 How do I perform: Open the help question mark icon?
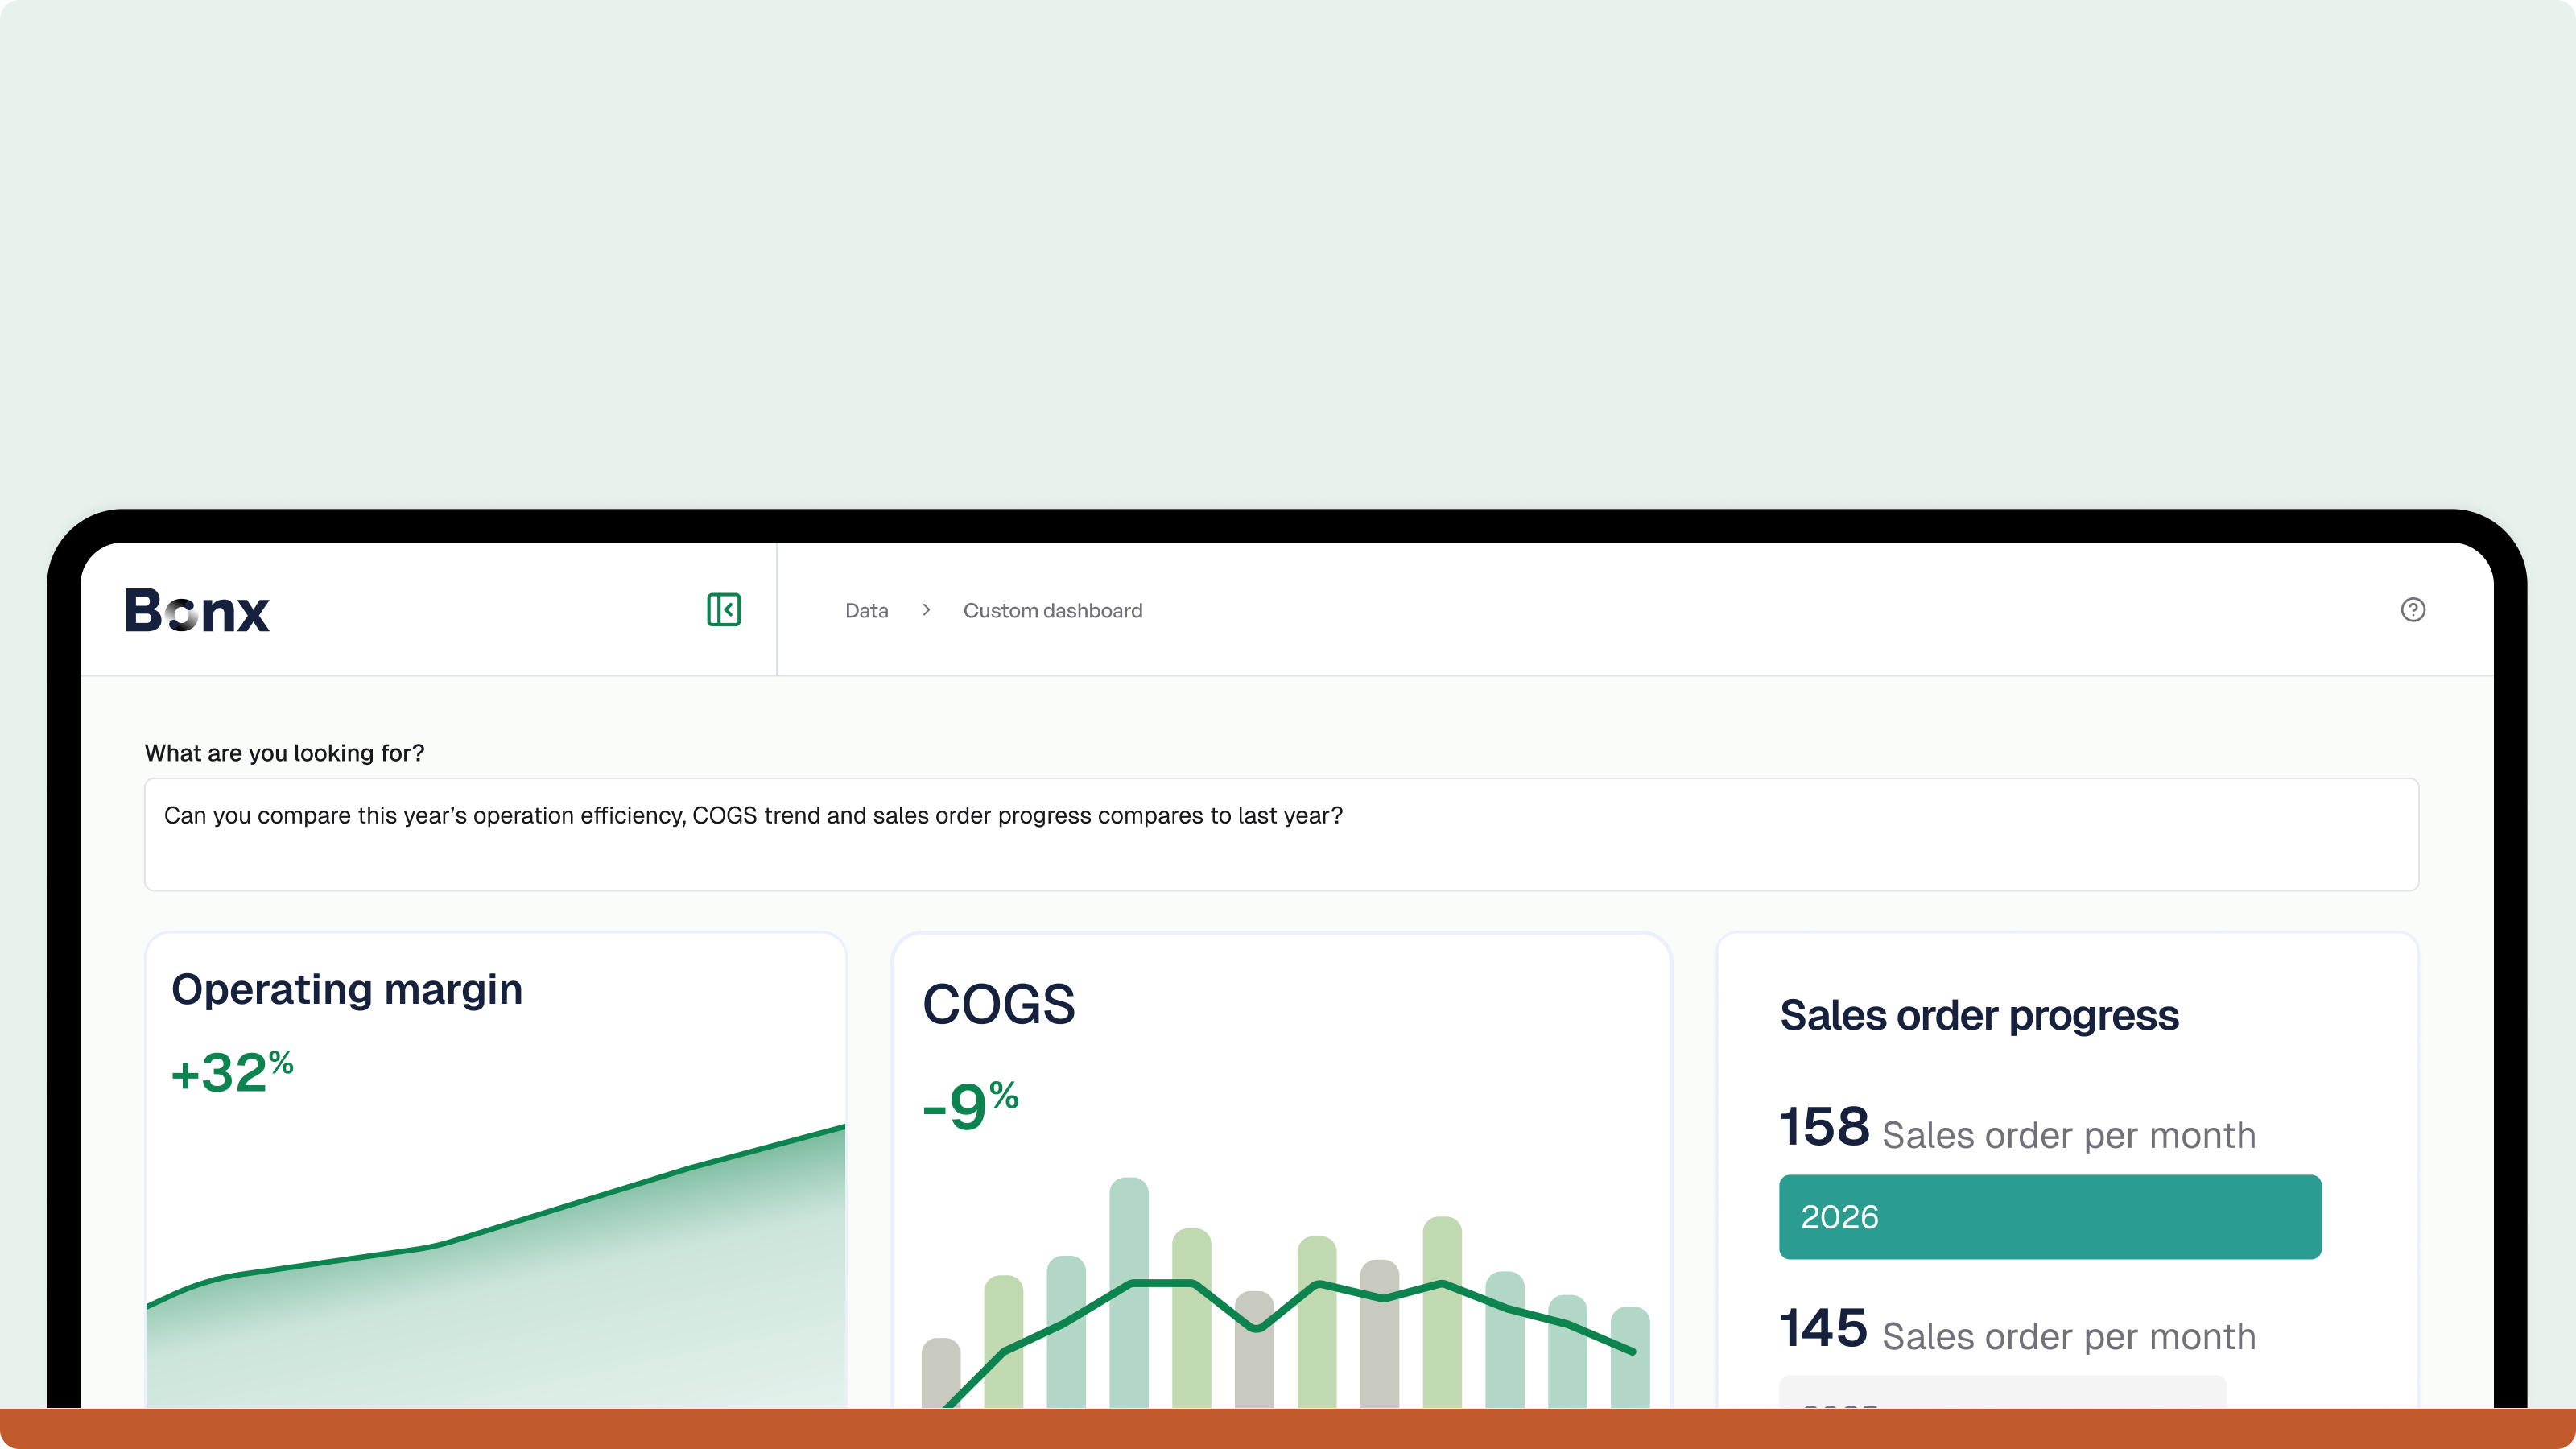pos(2412,609)
